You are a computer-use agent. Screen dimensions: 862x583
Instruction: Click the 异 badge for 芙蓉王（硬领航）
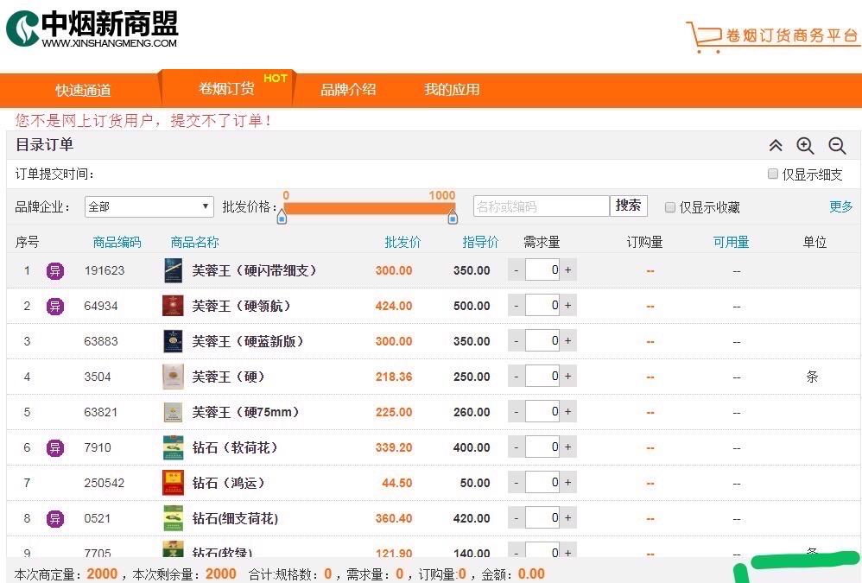pos(55,306)
